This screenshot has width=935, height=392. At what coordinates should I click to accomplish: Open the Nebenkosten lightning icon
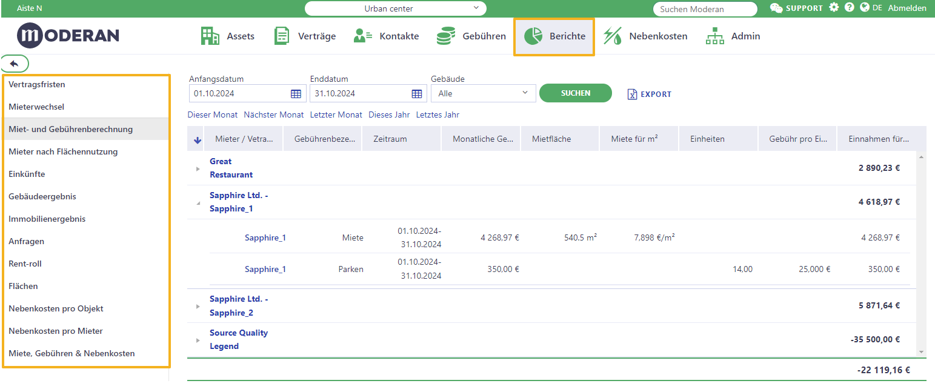click(x=613, y=36)
